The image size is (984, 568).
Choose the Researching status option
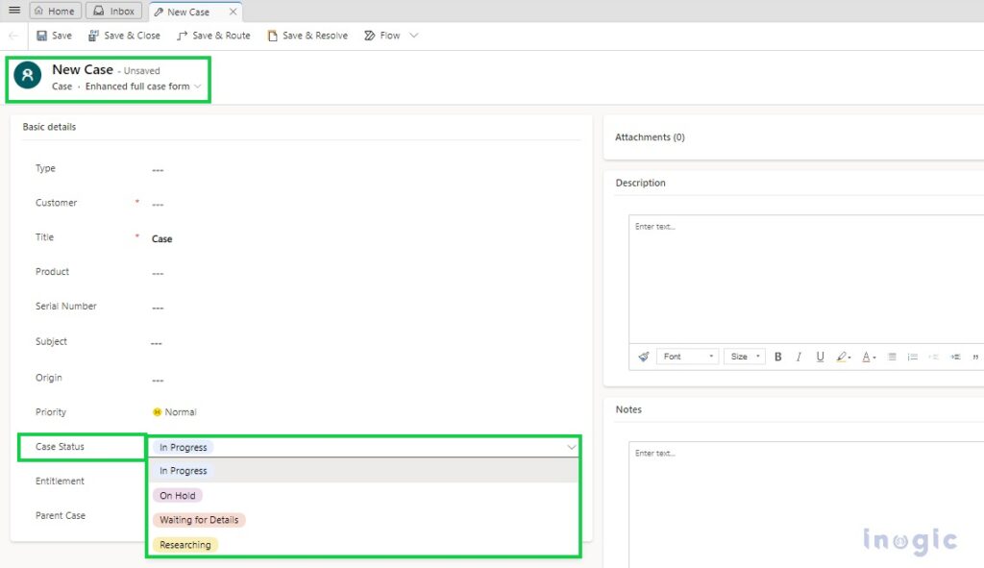[184, 544]
